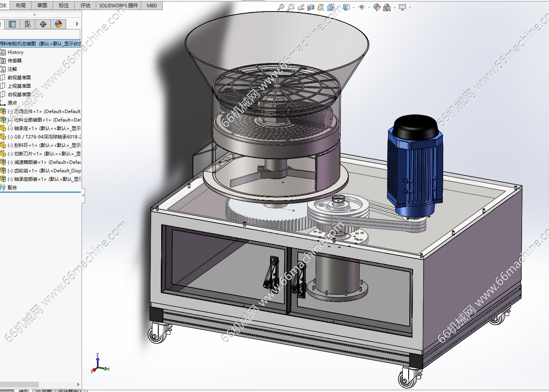
Task: Open the SOLIDWORKS 插件 ribbon tab
Action: coord(118,5)
